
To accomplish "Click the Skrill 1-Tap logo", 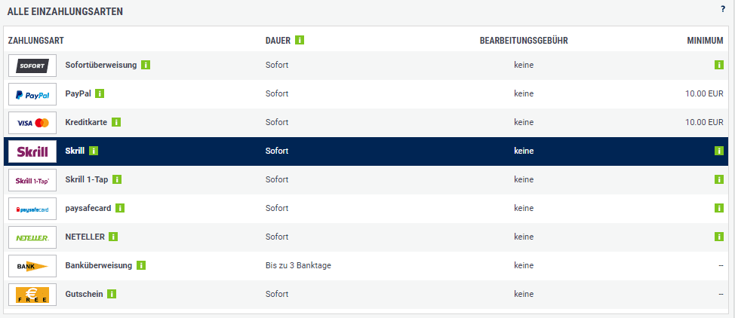I will 32,180.
